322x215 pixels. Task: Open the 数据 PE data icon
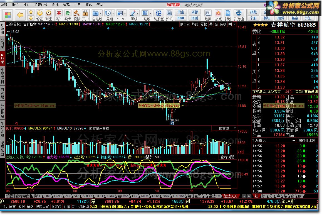coord(208,13)
